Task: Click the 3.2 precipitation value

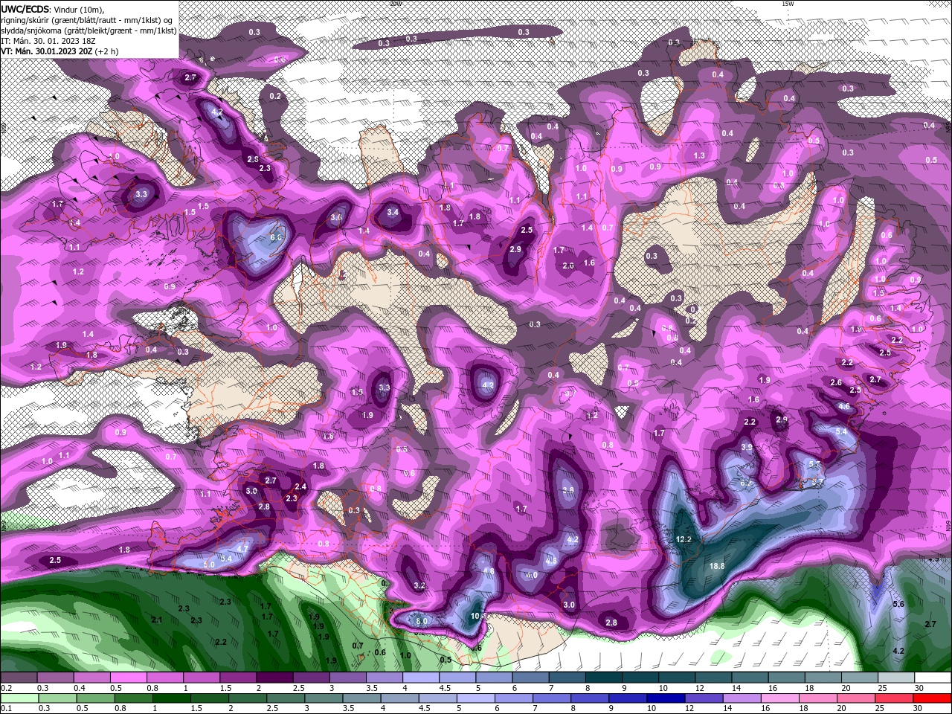Action: (419, 585)
